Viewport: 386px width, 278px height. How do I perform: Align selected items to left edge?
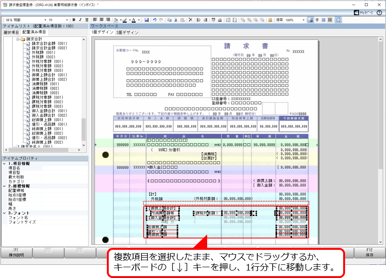click(x=199, y=20)
